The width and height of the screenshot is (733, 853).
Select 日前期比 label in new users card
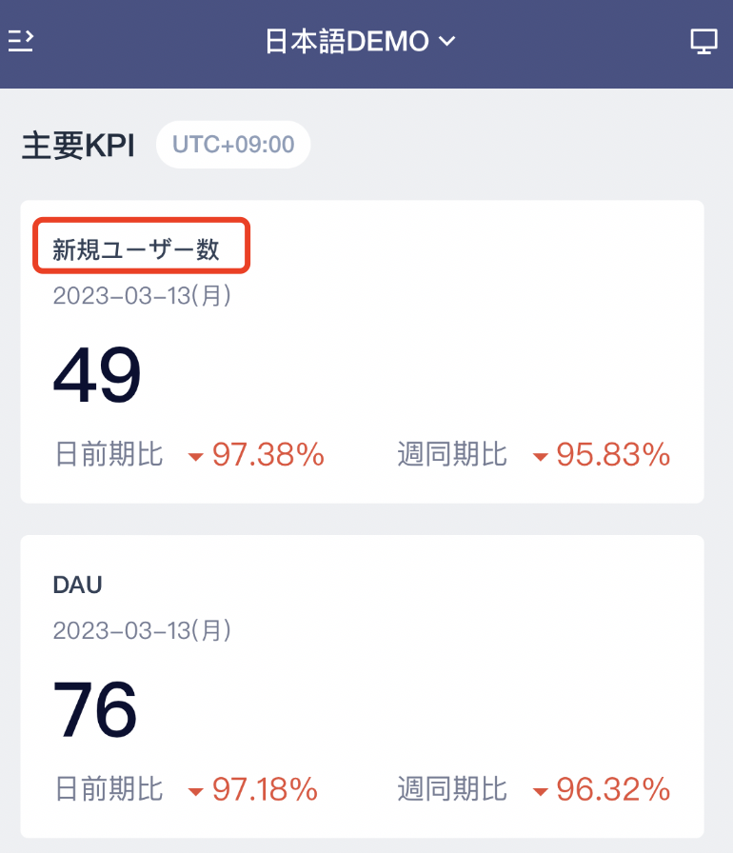[109, 454]
